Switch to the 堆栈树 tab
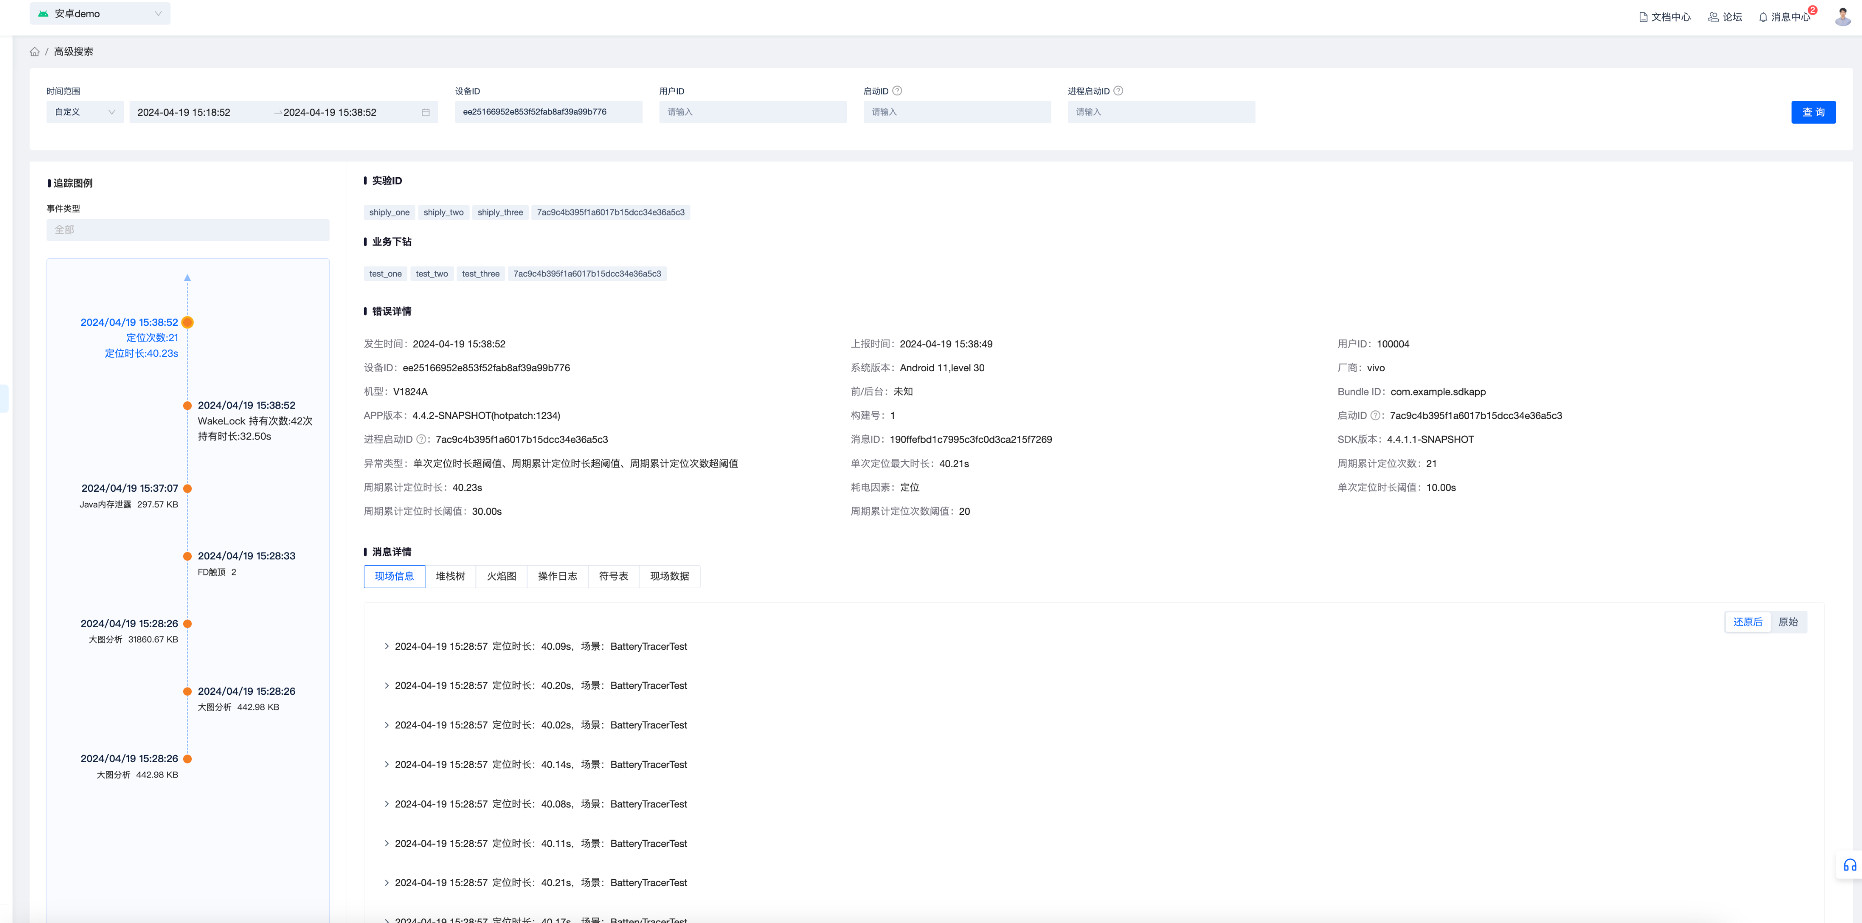The image size is (1862, 923). click(450, 576)
